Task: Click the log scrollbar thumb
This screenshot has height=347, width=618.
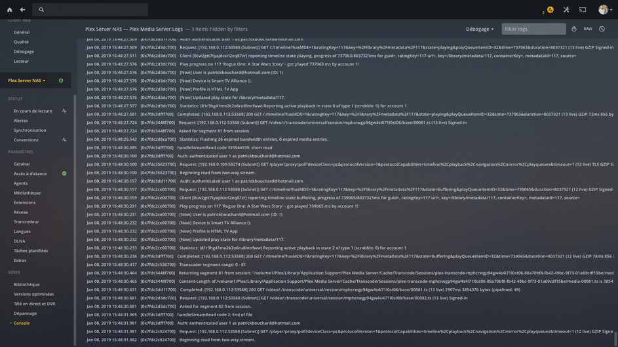Action: 615,338
